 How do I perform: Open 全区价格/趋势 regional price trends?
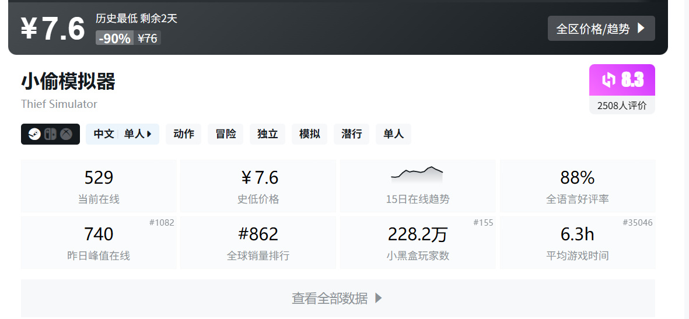(601, 29)
